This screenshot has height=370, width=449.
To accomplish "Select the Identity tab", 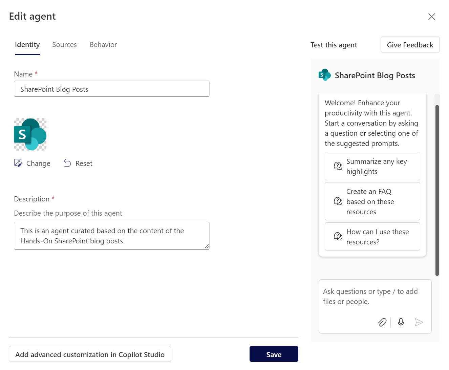I will 27,45.
